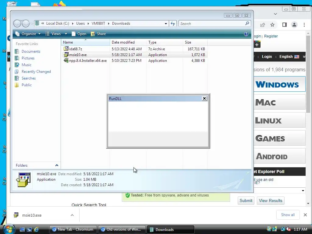Sort files by Name column header

pos(86,42)
